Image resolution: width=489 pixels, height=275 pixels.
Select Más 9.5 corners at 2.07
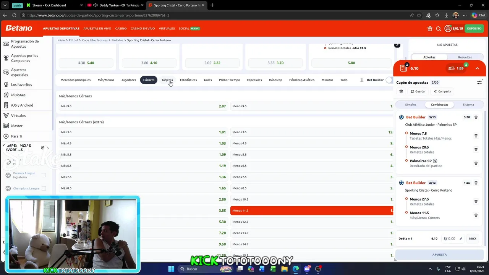point(143,106)
